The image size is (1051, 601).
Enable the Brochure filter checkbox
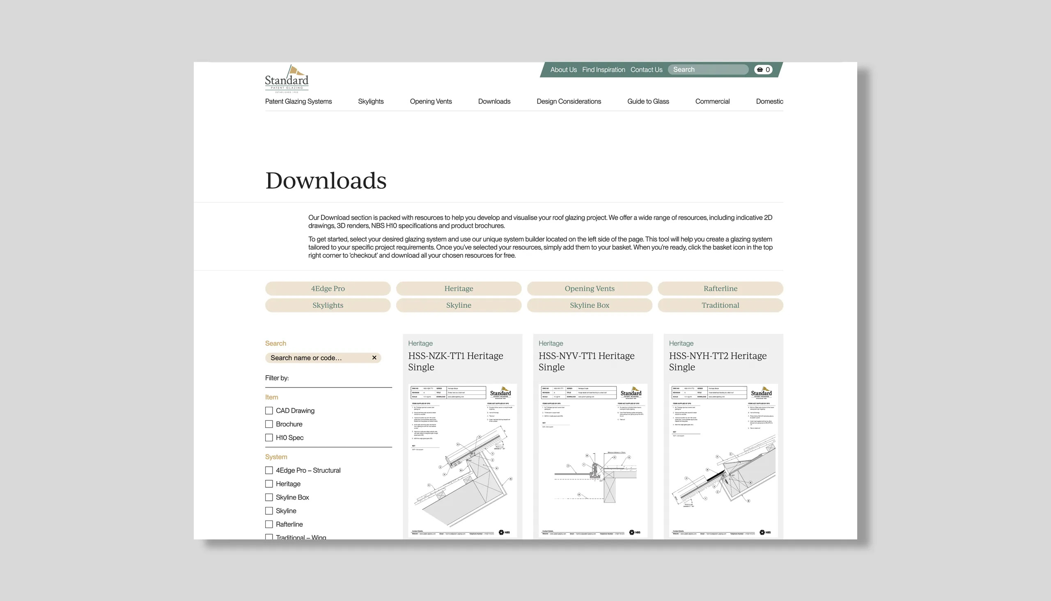(269, 424)
